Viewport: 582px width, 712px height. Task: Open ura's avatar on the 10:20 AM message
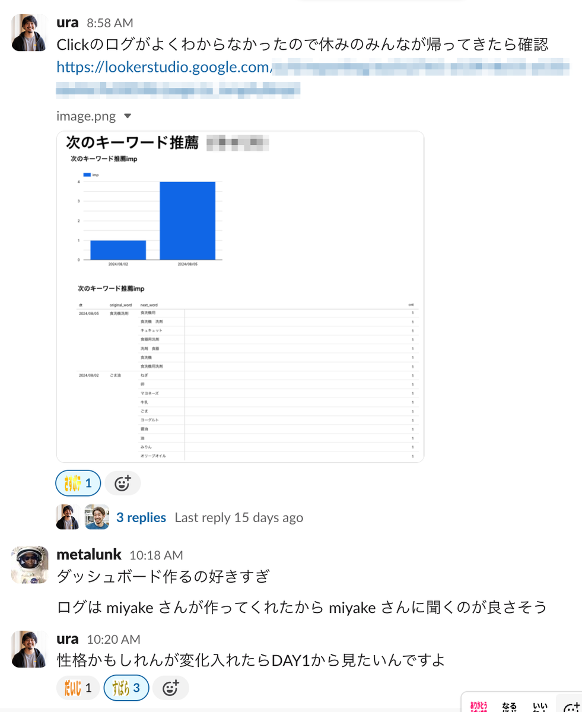pyautogui.click(x=30, y=649)
